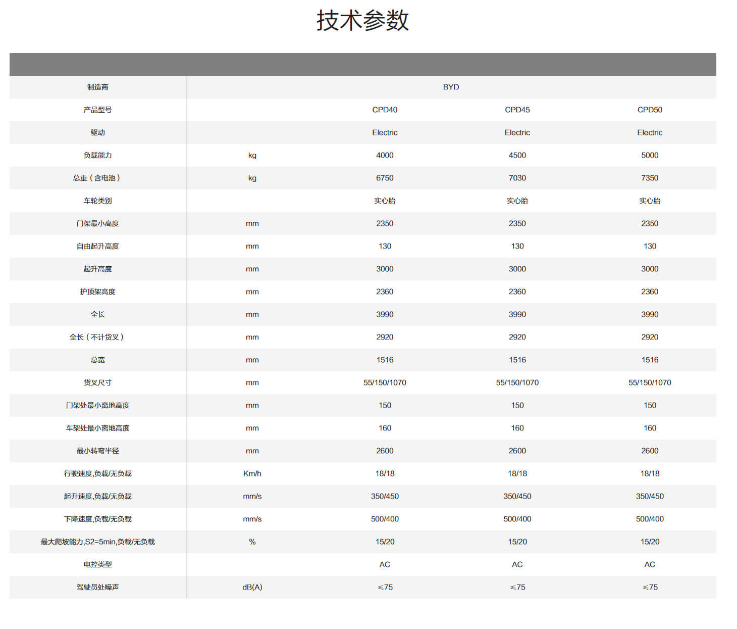Click the 电控类型 row label
This screenshot has width=737, height=629.
97,564
